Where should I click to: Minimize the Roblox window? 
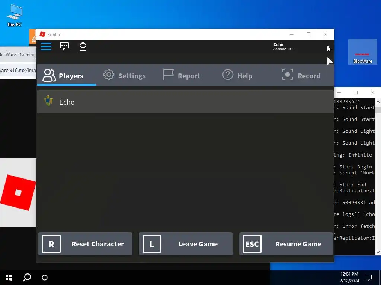292,34
